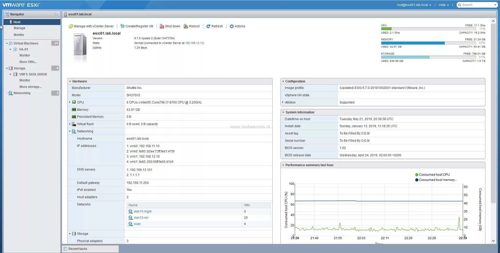Click the Storage usage bar

(x=429, y=57)
